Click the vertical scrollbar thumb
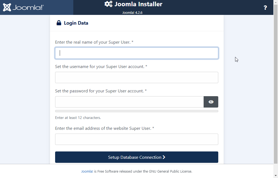 [x=276, y=84]
